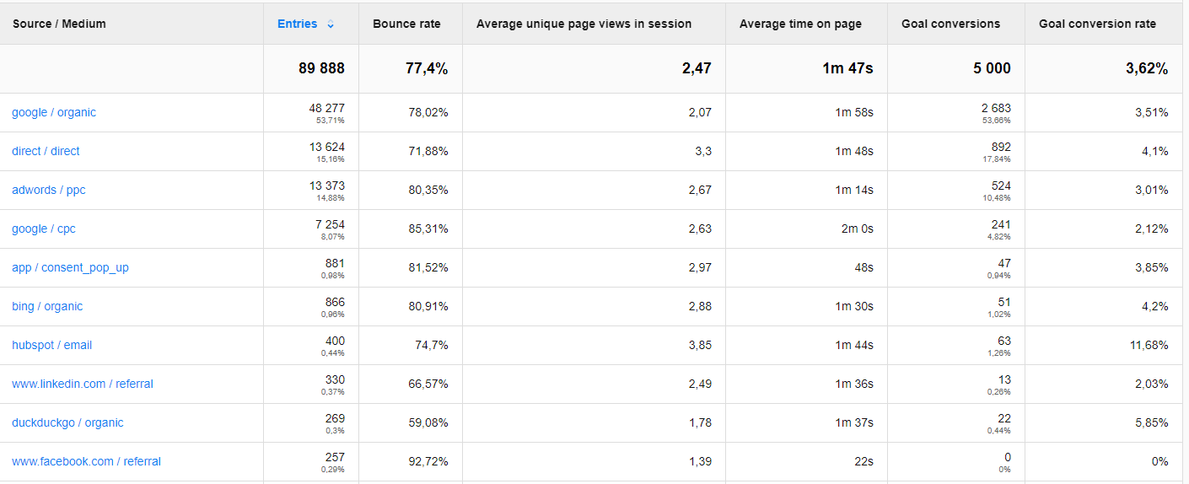Sort by Entries column header
The width and height of the screenshot is (1189, 484).
[x=298, y=24]
